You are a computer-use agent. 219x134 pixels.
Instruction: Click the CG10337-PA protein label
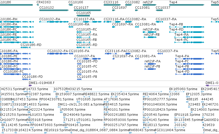pos(168,51)
